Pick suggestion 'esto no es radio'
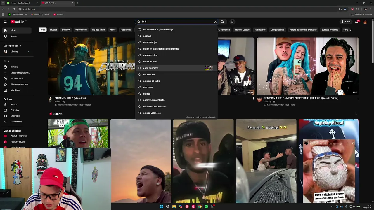Viewport: 374px width, 210px height. 176,81
